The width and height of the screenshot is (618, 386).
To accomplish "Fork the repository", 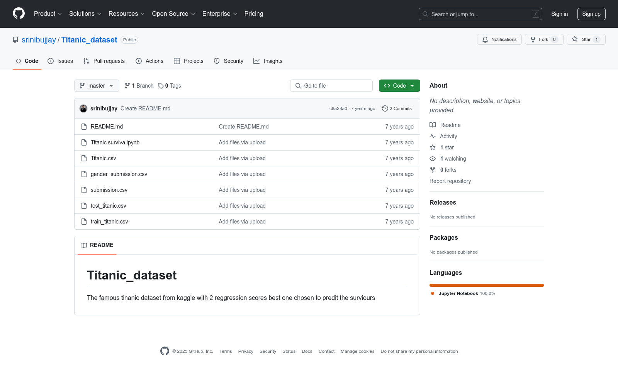I will (x=544, y=39).
